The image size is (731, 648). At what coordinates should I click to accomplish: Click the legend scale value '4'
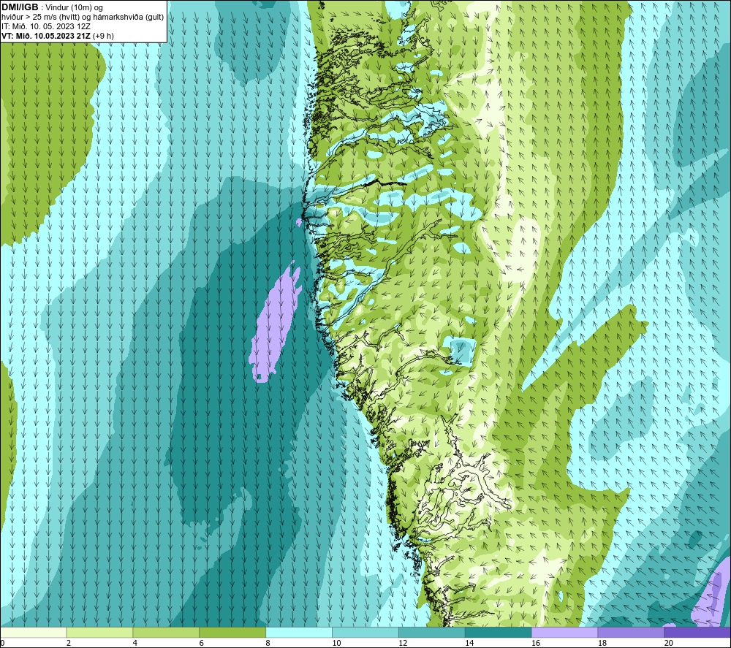[x=135, y=643]
